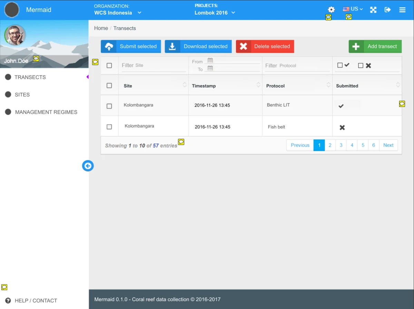Click the John.Doe username label
Viewport: 414px width, 309px height.
coord(16,61)
